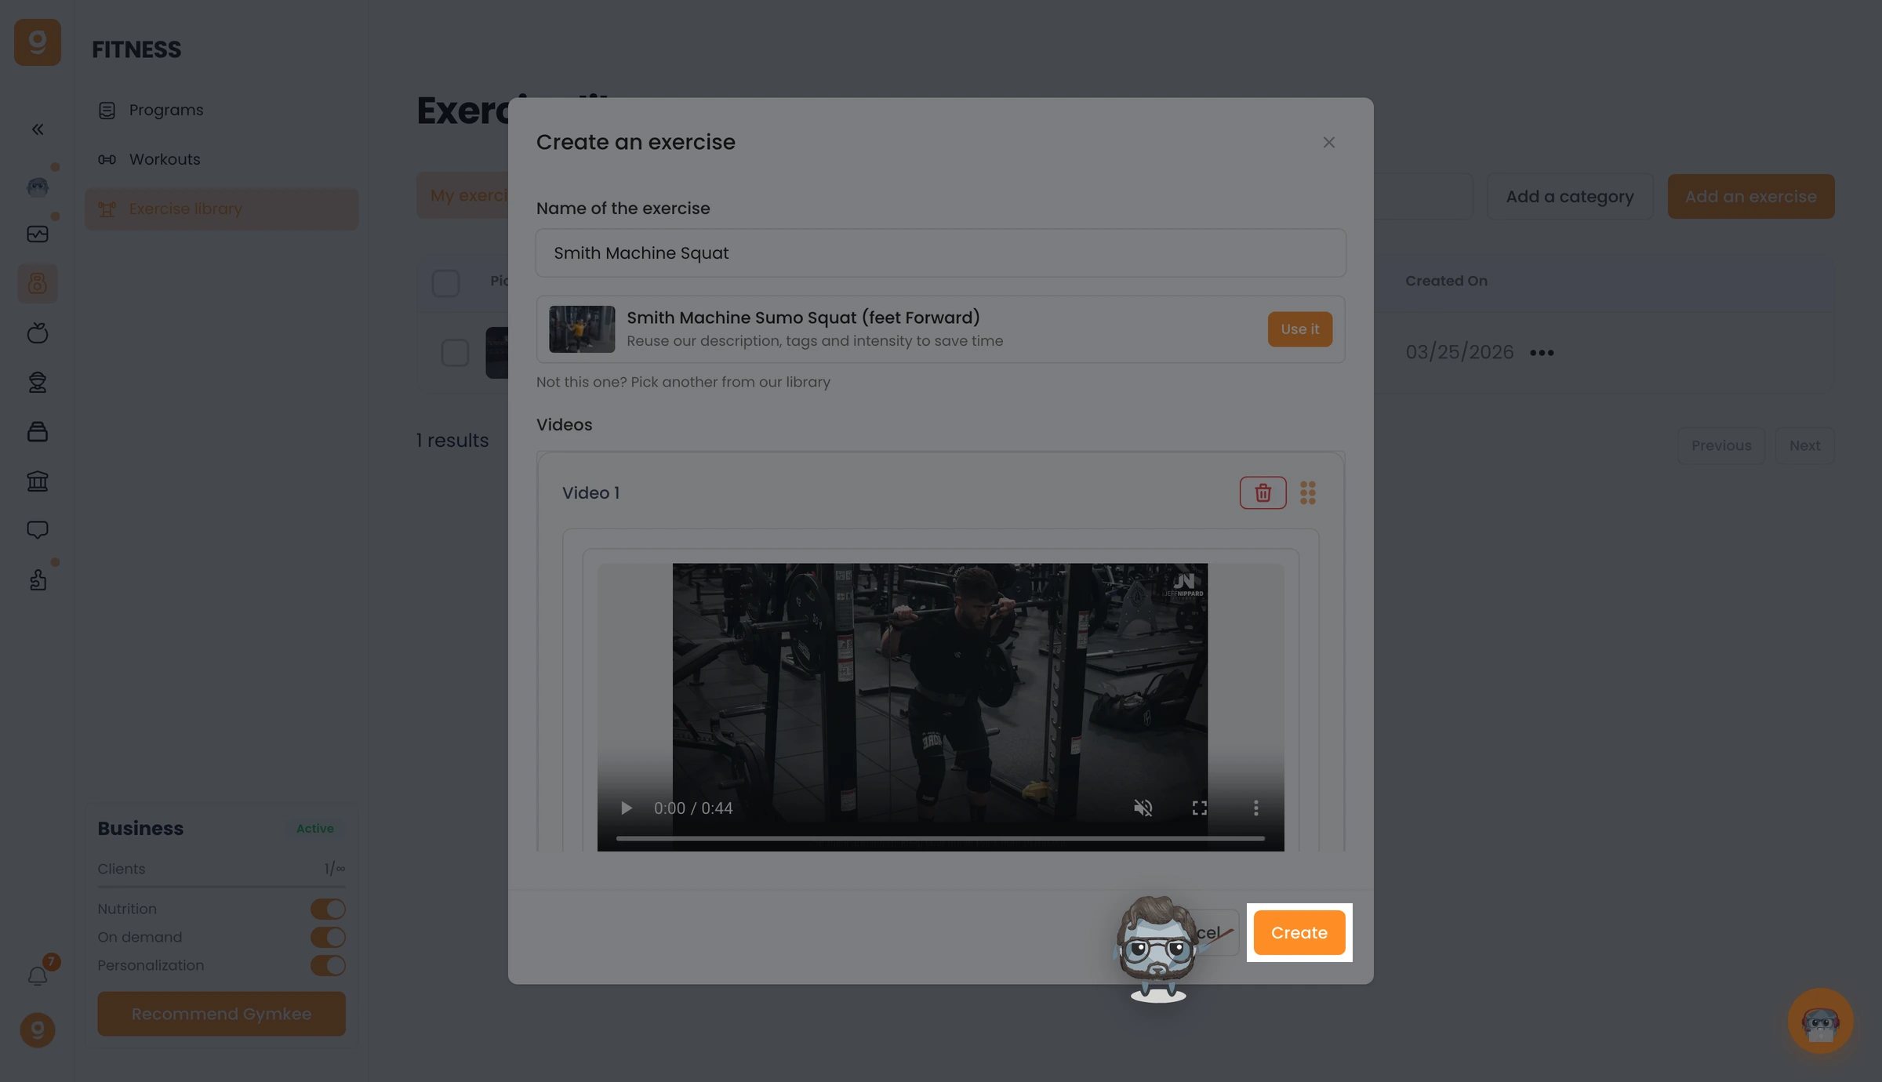Click the Next pagination button
This screenshot has width=1882, height=1082.
1804,445
